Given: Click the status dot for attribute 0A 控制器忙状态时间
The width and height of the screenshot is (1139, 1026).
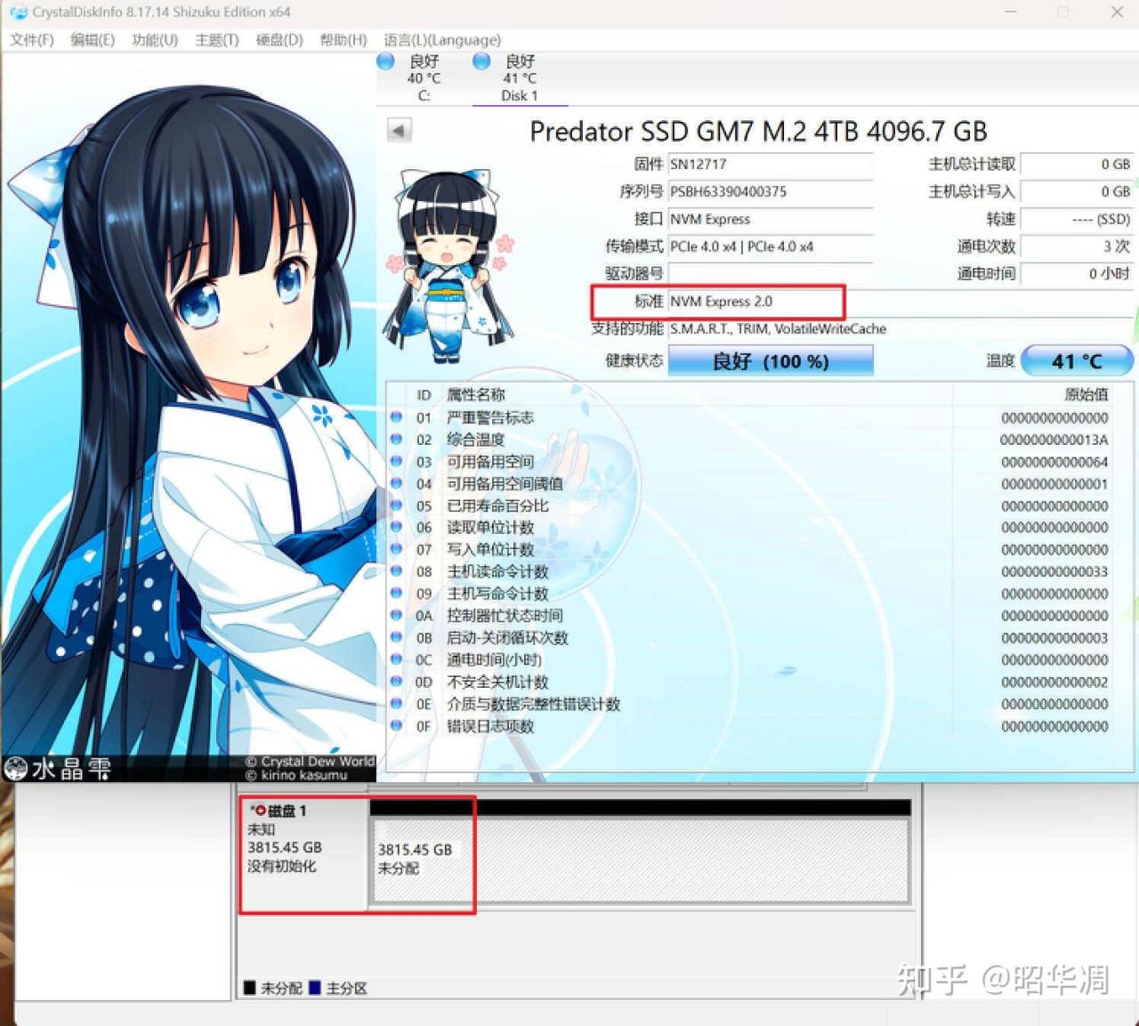Looking at the screenshot, I should click(396, 616).
